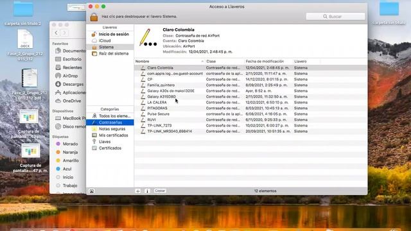Viewport: 411px width, 231px height.
Task: Select the Pulse Secure entry
Action: 250,114
